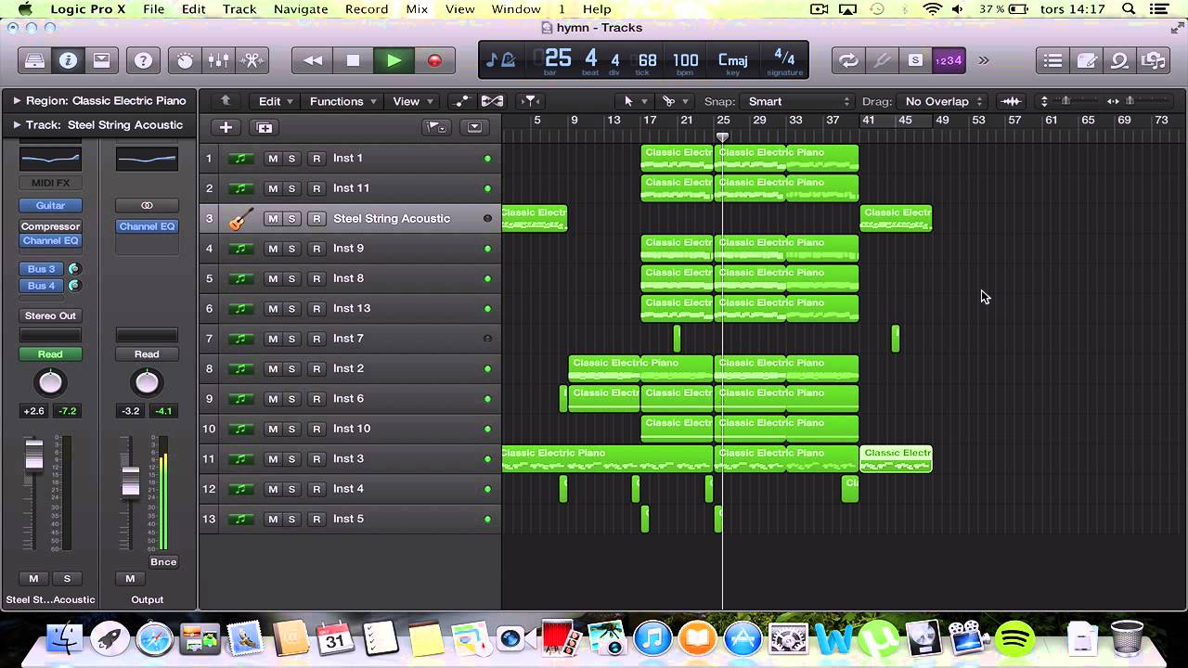Rewind the transport
The height and width of the screenshot is (668, 1188).
coord(313,60)
